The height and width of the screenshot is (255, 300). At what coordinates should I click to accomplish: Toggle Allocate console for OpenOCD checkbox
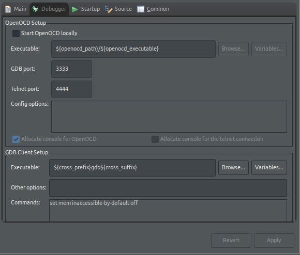[x=16, y=139]
